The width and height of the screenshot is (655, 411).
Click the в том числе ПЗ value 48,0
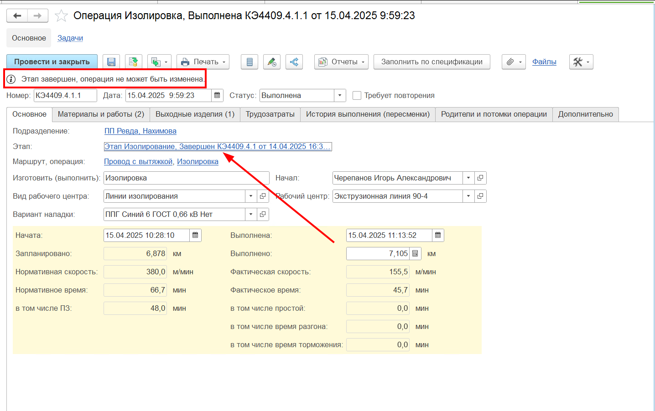(x=135, y=308)
